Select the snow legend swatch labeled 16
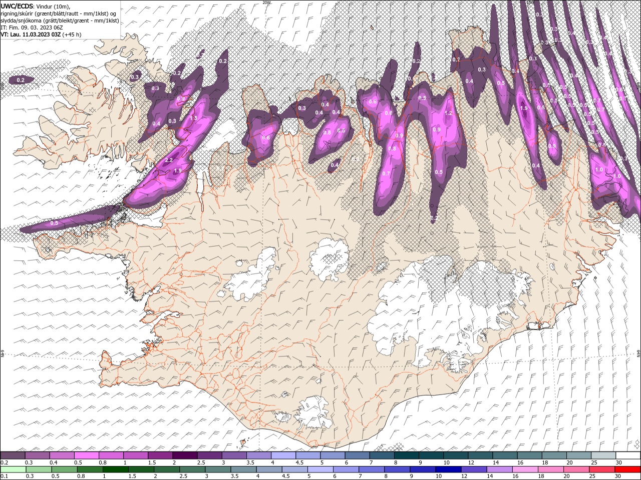Viewport: 641px width, 480px height. 530,455
